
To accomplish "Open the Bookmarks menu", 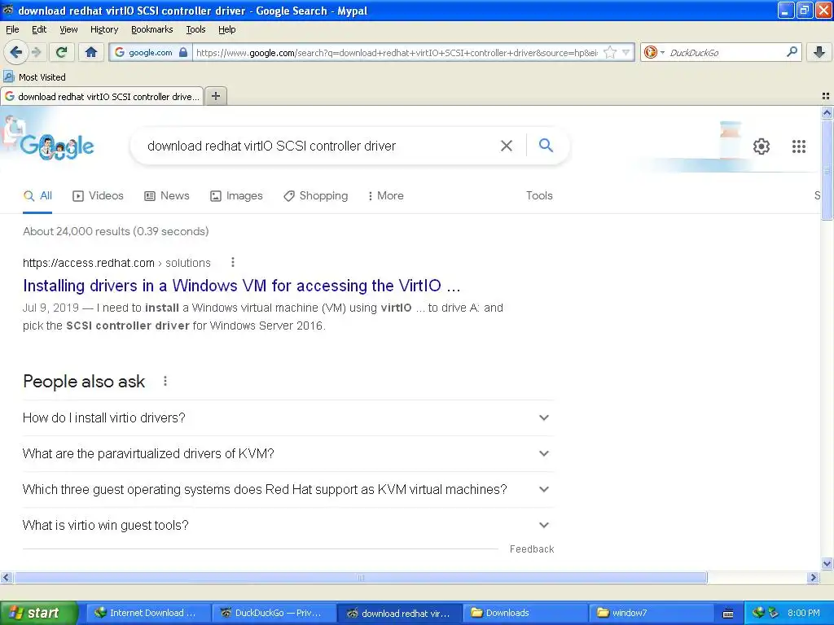I will [x=151, y=29].
